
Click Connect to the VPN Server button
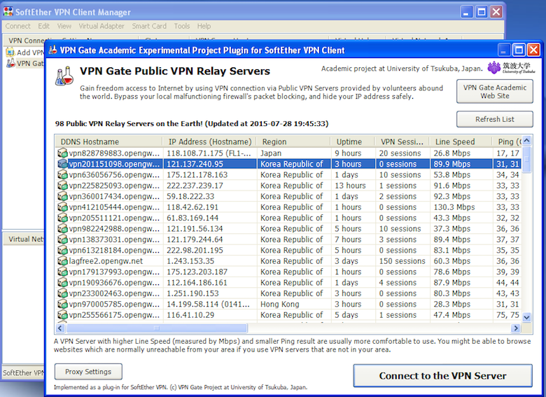(442, 375)
